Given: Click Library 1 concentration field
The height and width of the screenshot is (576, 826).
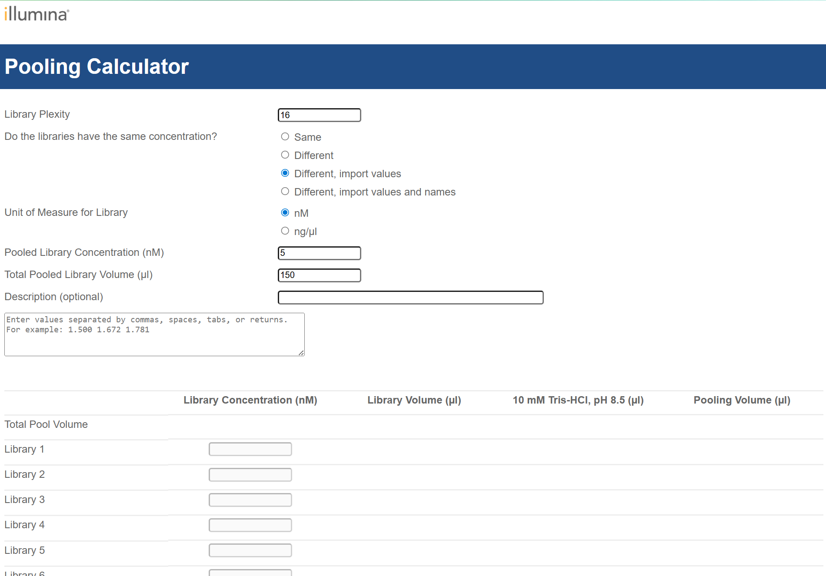Looking at the screenshot, I should click(x=250, y=449).
